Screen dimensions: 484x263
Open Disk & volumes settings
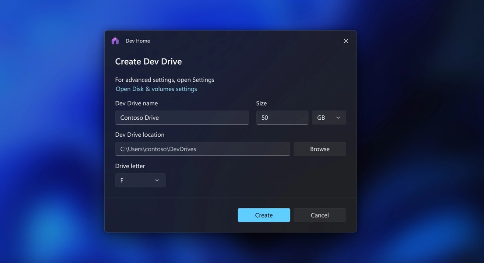coord(156,88)
